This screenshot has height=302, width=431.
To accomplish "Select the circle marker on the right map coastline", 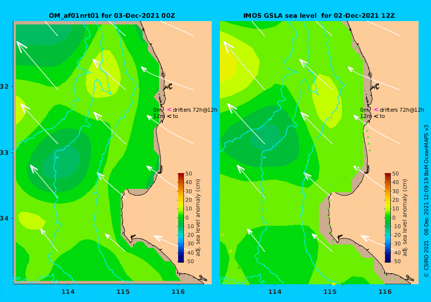I will point(370,74).
